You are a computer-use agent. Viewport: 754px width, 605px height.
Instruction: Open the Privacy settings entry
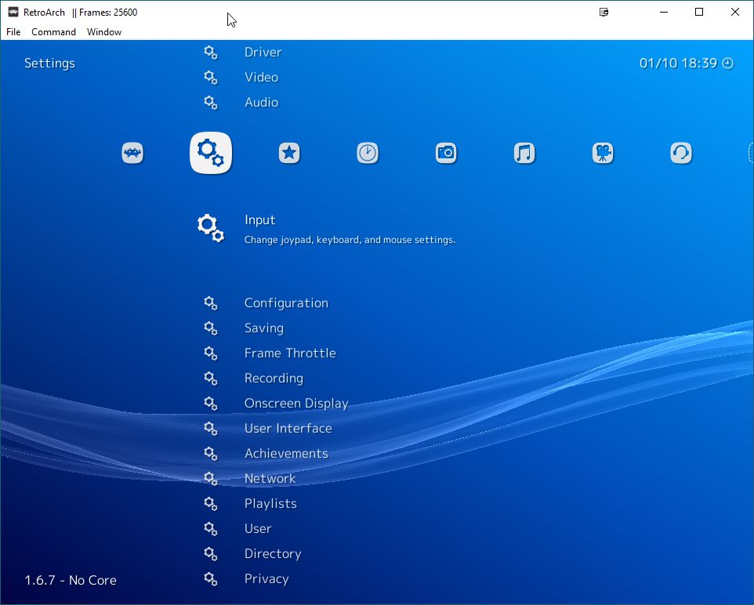tap(266, 578)
